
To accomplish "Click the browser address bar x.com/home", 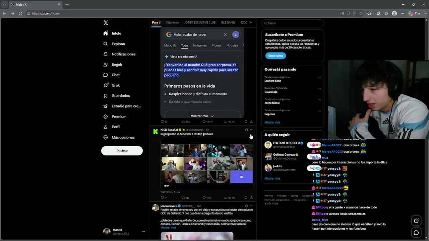I will pos(181,13).
